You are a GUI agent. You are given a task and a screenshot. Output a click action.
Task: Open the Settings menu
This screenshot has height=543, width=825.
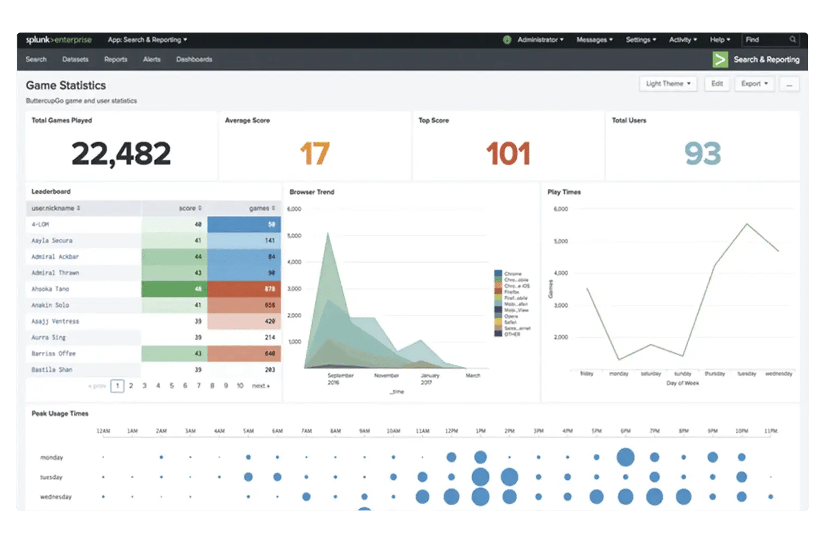pos(641,40)
